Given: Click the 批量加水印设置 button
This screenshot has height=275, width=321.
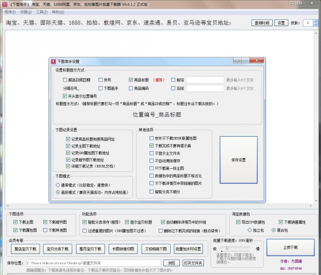Looking at the screenshot, I should pos(188,249).
